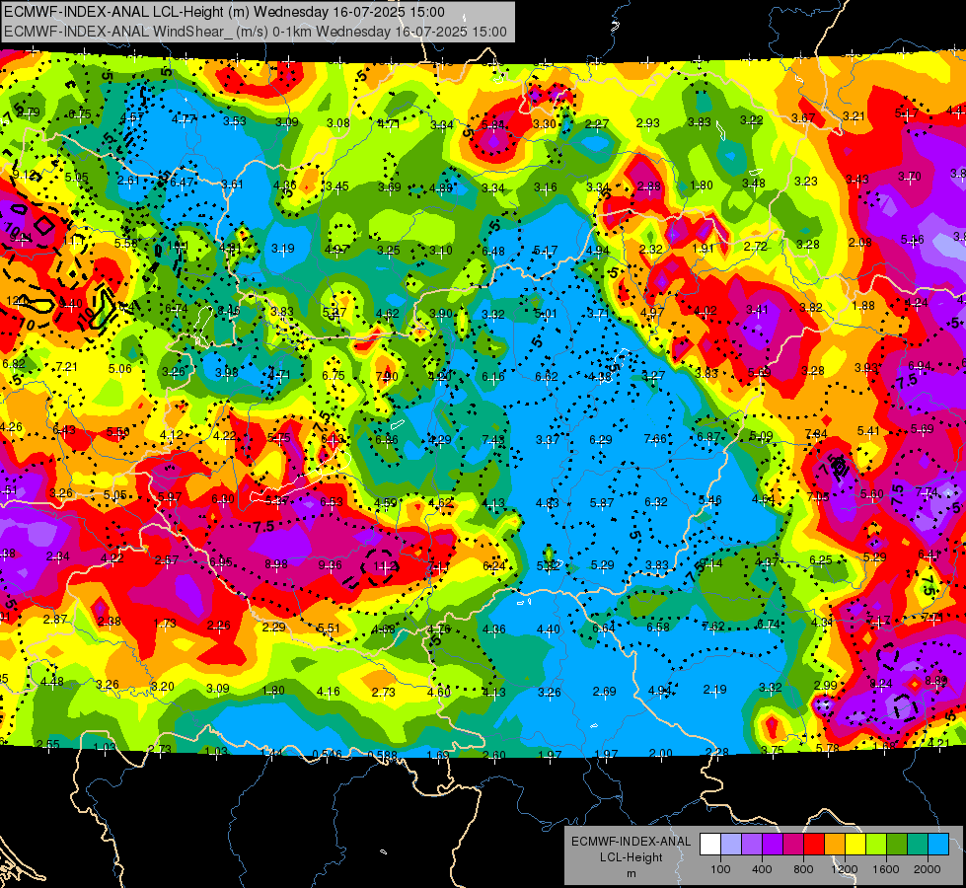Click the 6.58 wind shear value
This screenshot has height=888, width=966.
[658, 628]
